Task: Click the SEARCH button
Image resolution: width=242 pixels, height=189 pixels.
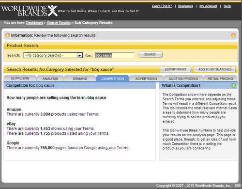Action: click(151, 54)
